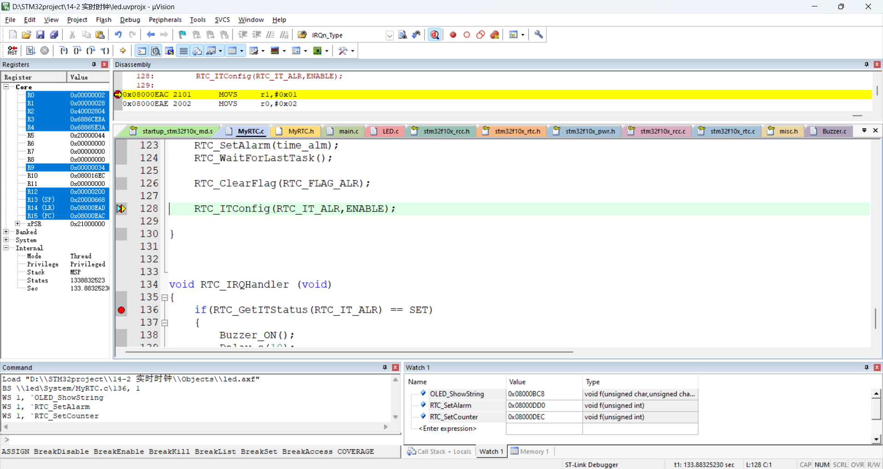Toggle the Disassembly Window button
883x469 pixels.
coord(155,51)
